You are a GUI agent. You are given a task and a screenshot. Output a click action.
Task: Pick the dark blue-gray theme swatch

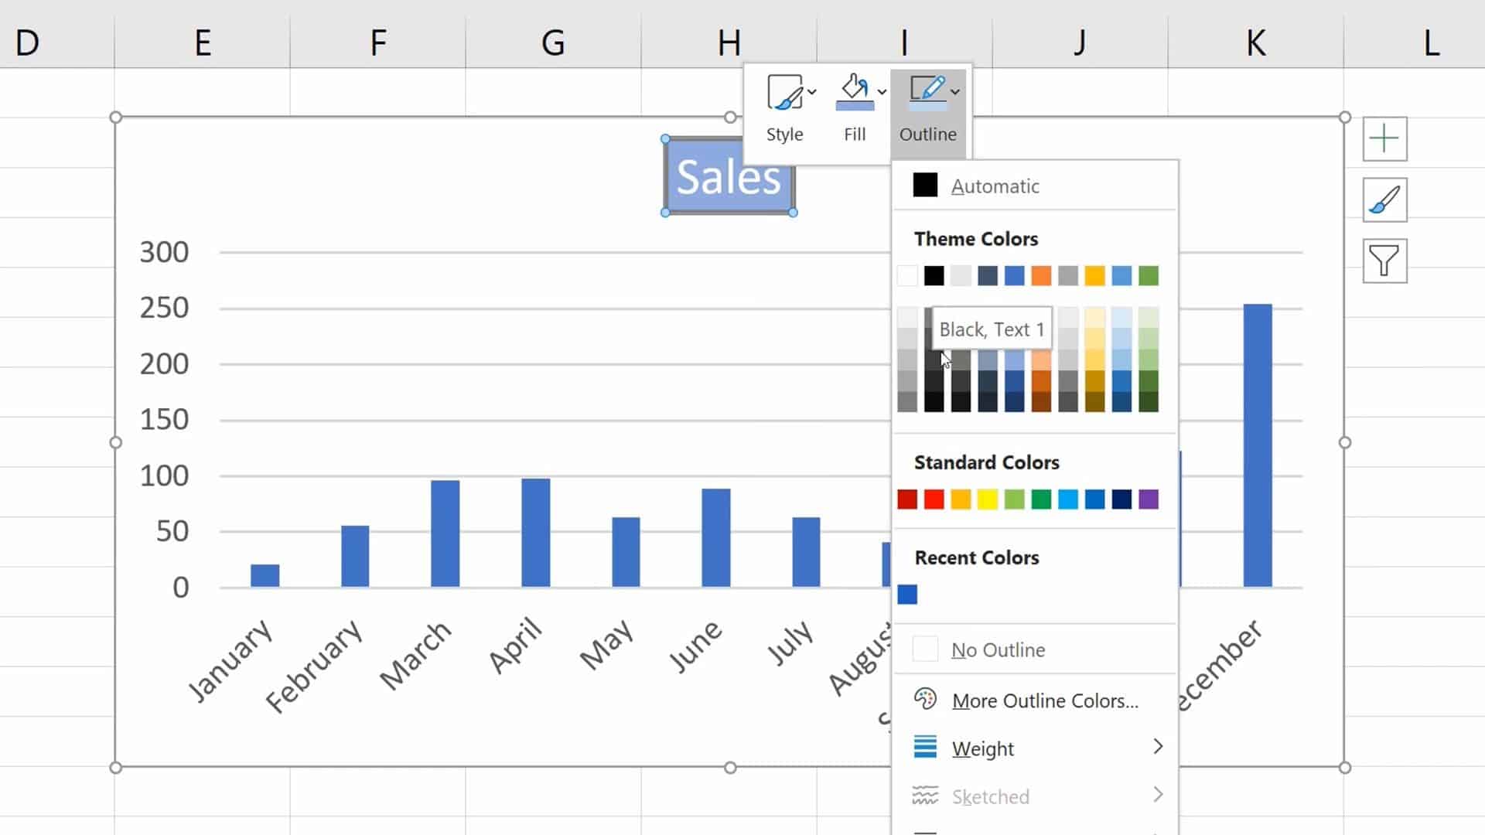(x=988, y=276)
